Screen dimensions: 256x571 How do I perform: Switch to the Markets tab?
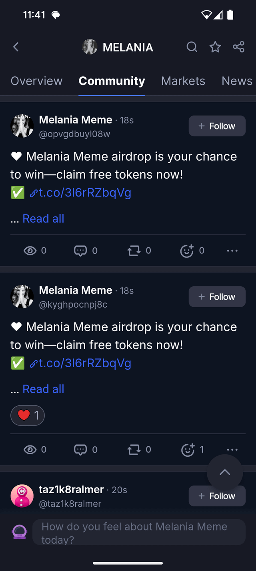pyautogui.click(x=183, y=81)
